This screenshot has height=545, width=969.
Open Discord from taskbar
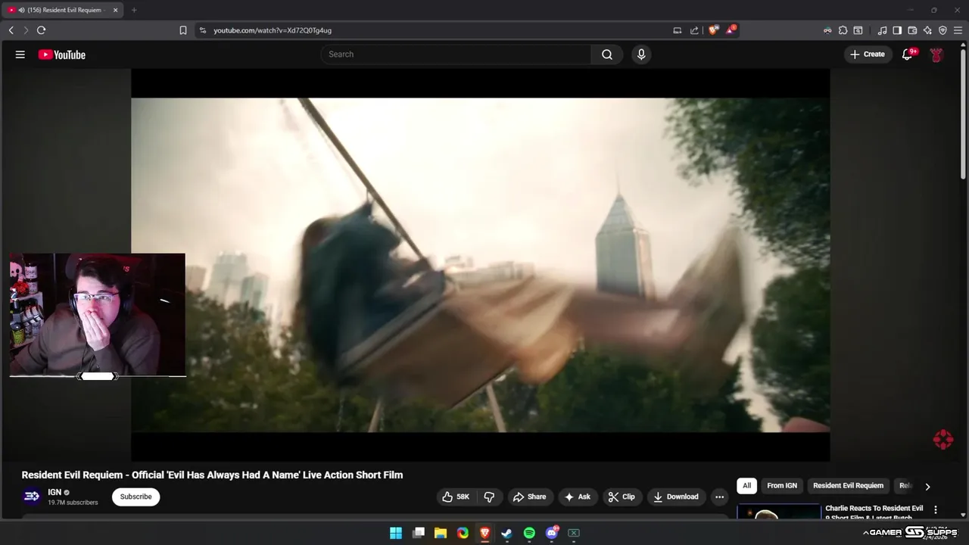point(552,533)
